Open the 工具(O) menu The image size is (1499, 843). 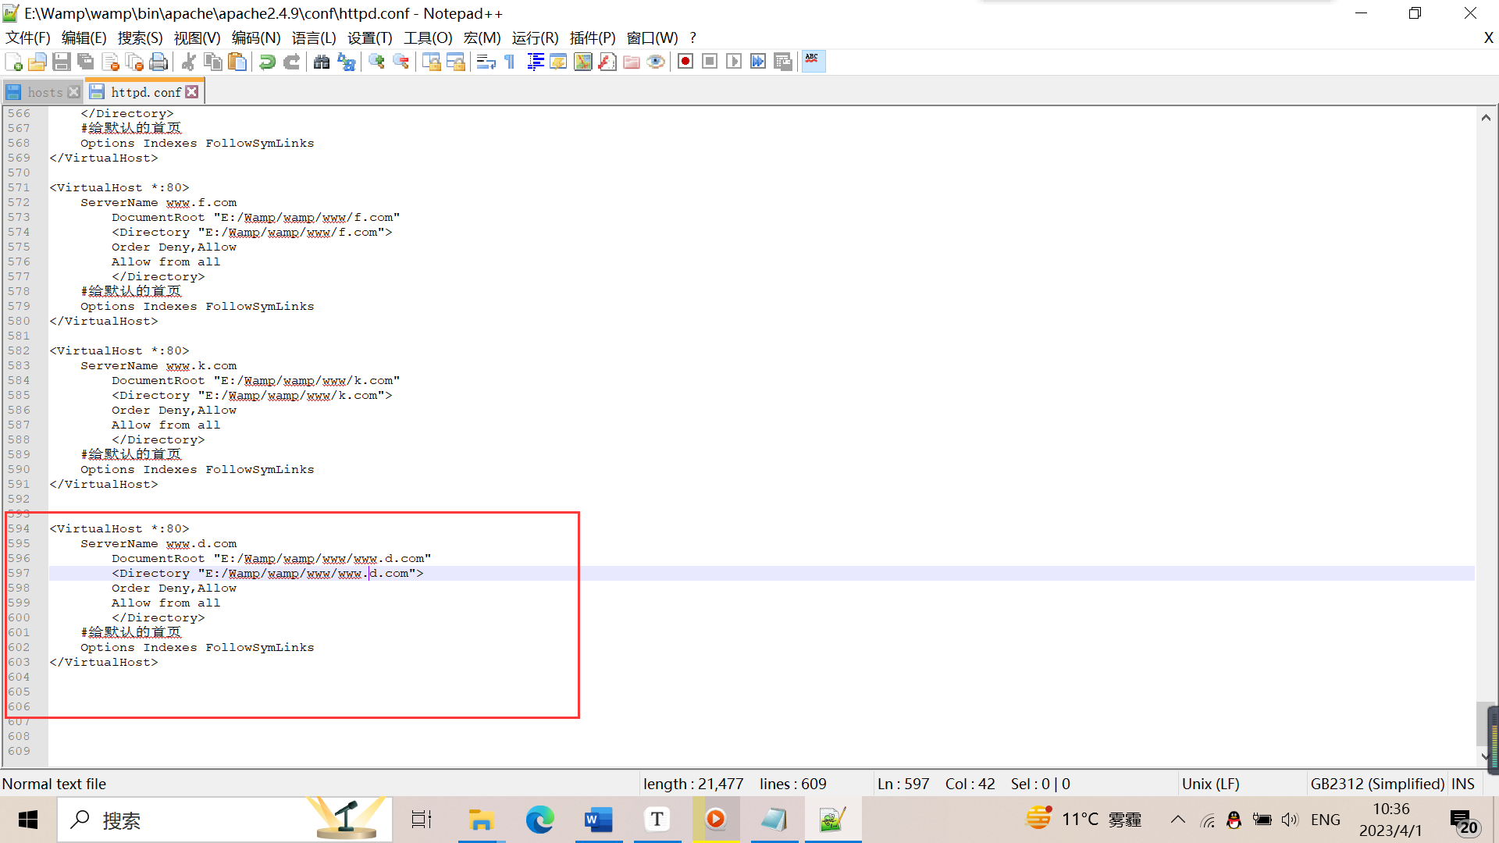pyautogui.click(x=428, y=37)
